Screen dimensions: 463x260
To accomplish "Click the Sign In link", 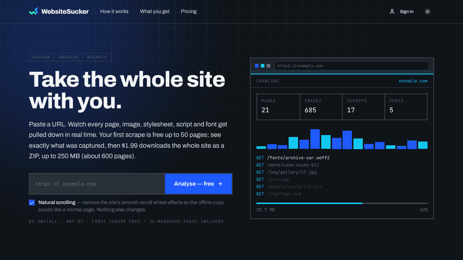I will 407,12.
